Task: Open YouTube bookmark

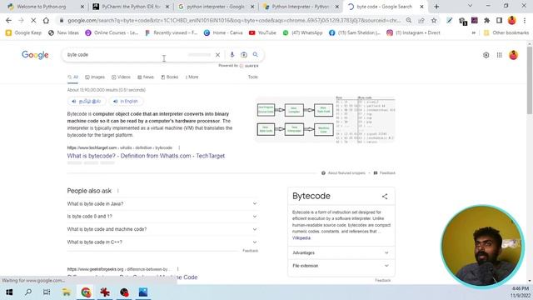Action: coord(262,33)
